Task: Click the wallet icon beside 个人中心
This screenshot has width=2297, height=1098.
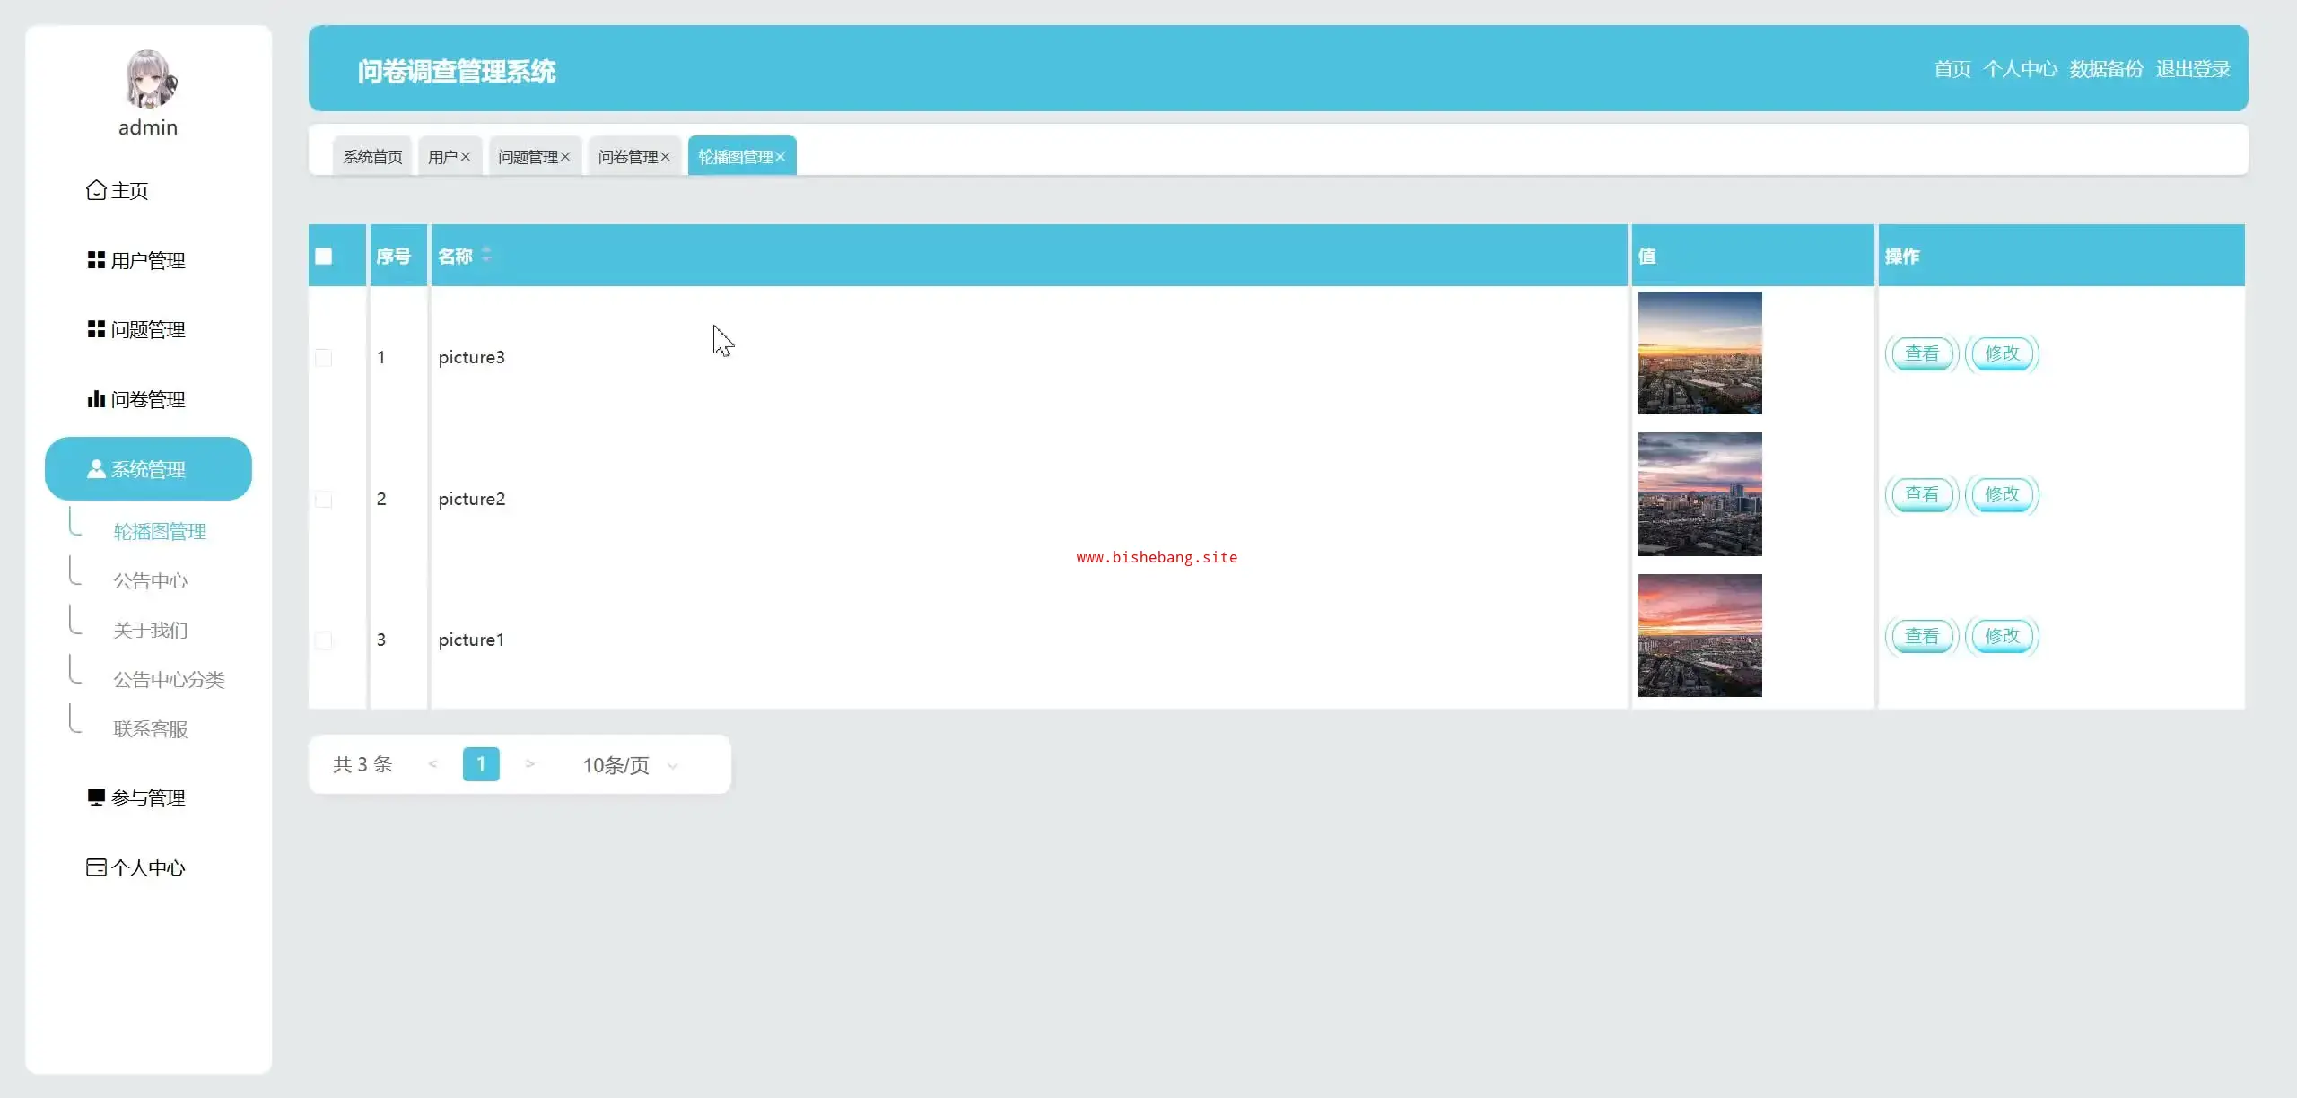Action: click(96, 867)
